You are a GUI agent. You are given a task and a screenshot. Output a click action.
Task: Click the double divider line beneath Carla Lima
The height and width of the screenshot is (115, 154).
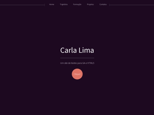[x=77, y=58]
